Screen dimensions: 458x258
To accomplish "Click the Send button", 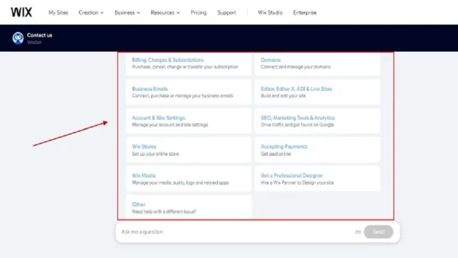I will (379, 232).
